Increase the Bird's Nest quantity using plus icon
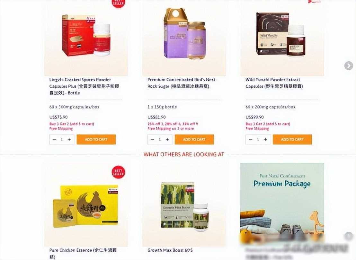This screenshot has height=260, width=356. (167, 140)
